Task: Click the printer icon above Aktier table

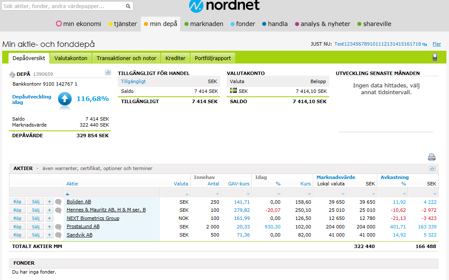Action: coord(432,157)
